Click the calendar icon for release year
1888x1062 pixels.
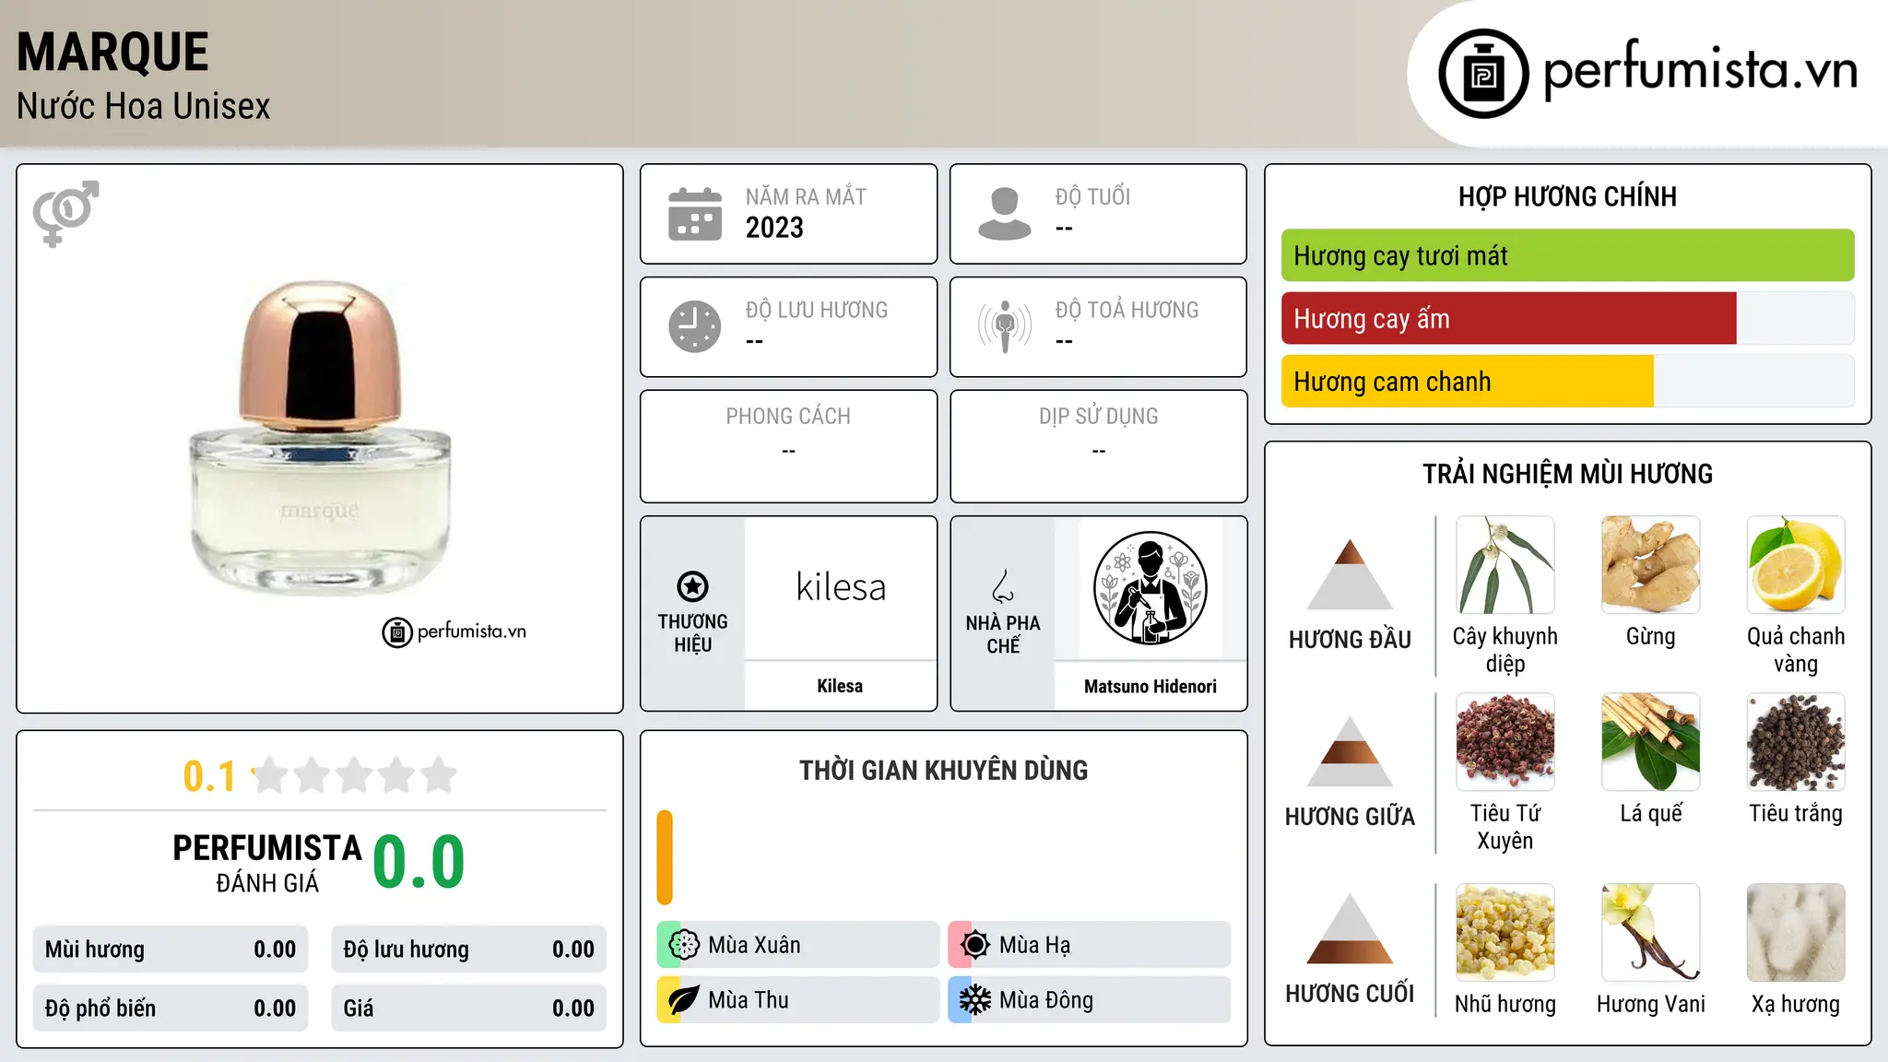coord(695,214)
